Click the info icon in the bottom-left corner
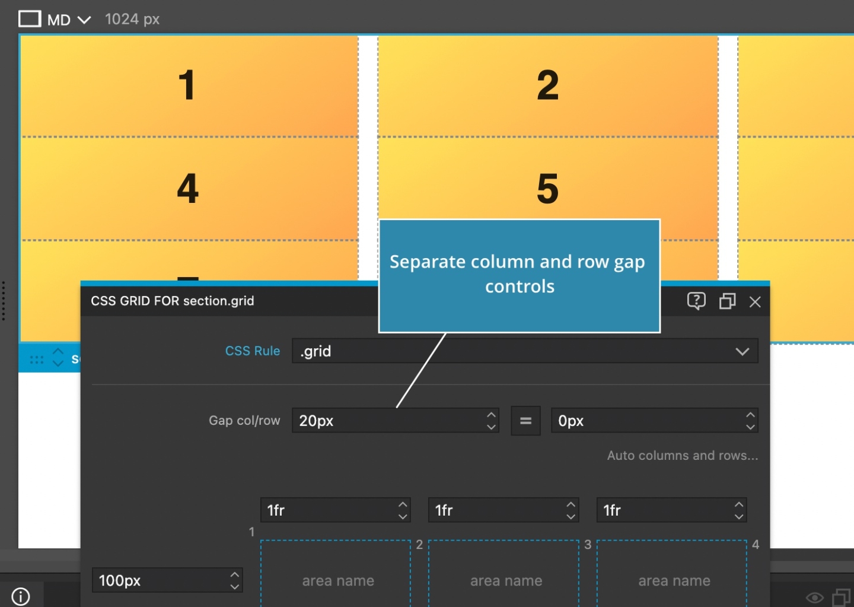The height and width of the screenshot is (607, 854). (x=21, y=596)
